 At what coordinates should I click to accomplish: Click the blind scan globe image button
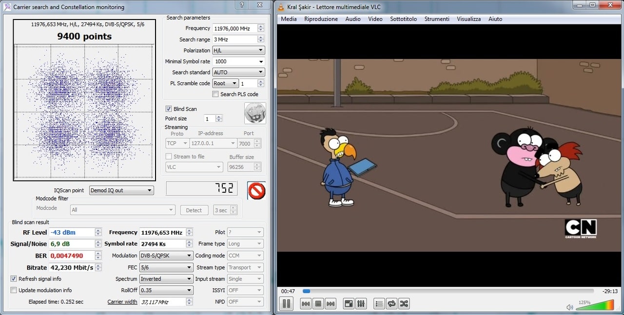pos(255,113)
